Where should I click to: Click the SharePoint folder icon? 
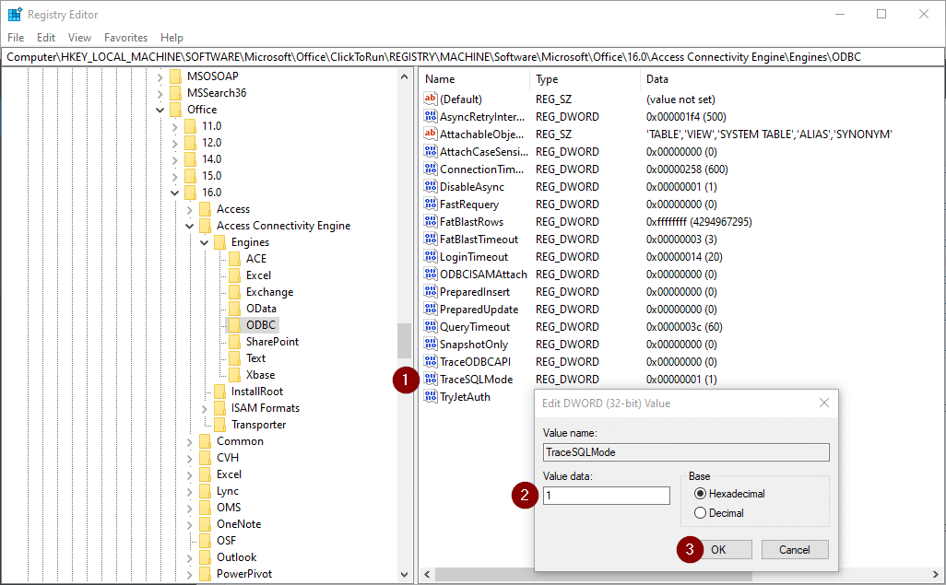235,342
